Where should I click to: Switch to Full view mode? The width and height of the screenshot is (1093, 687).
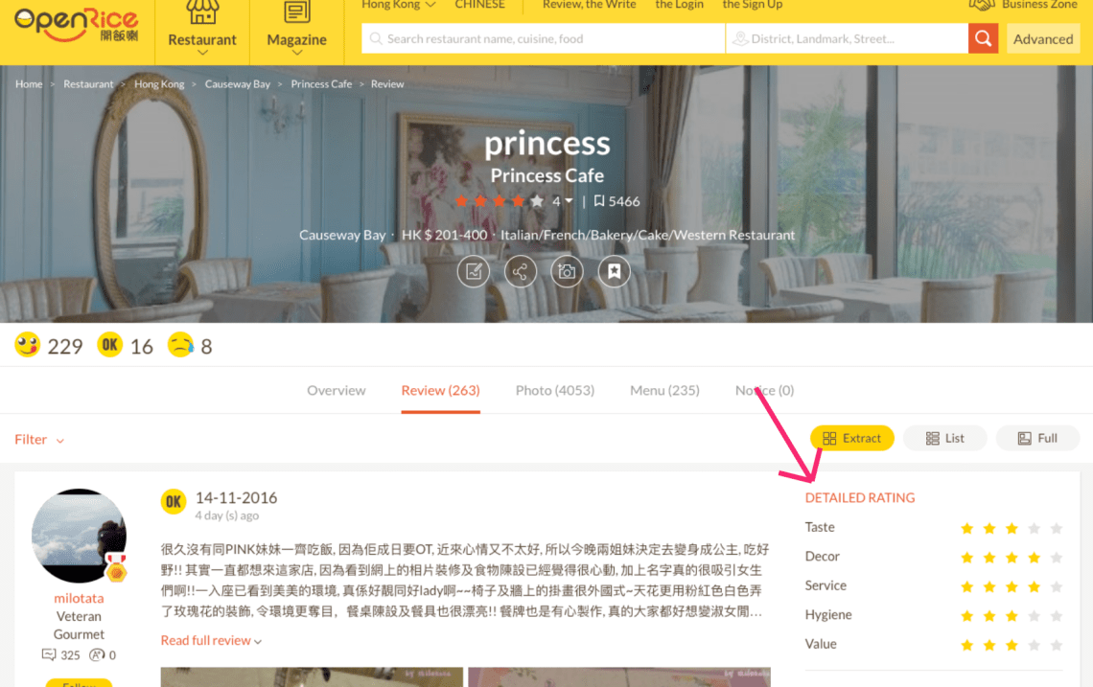coord(1036,438)
